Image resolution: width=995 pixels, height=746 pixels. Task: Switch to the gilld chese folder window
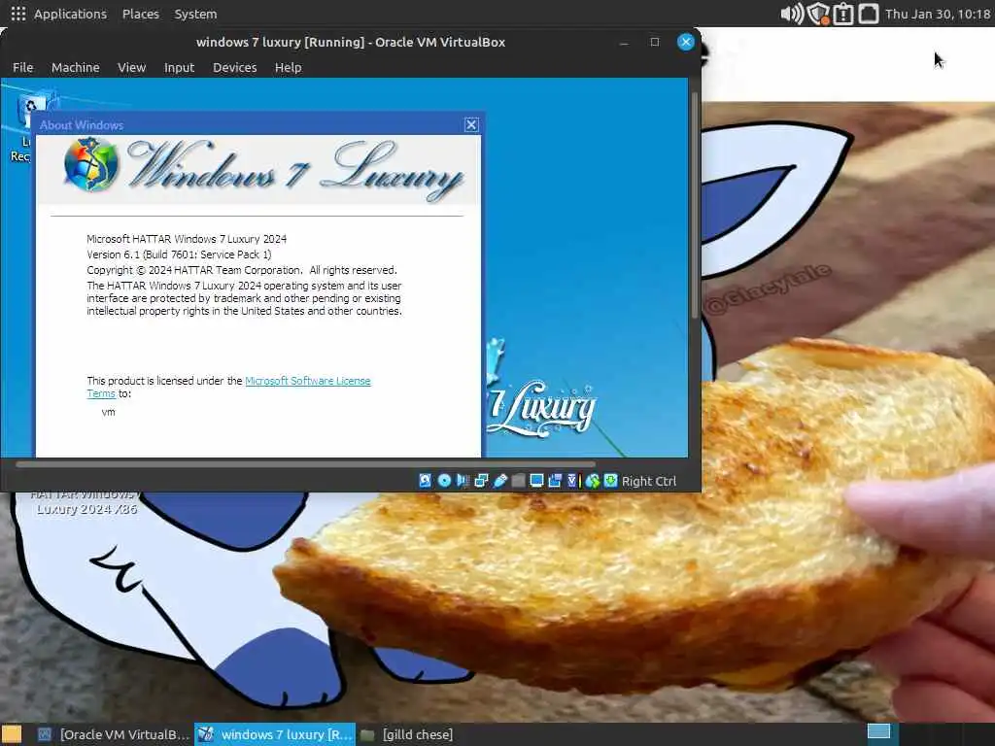pyautogui.click(x=407, y=734)
